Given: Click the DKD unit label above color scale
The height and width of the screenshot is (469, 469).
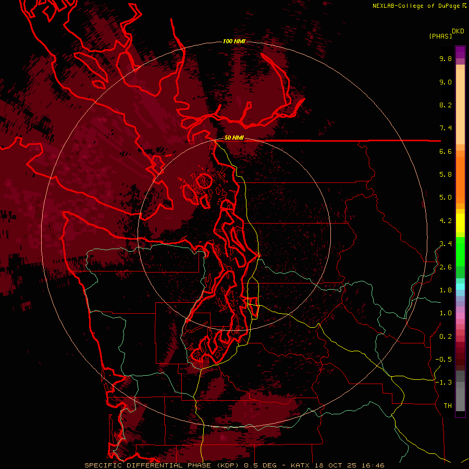Looking at the screenshot, I should pyautogui.click(x=458, y=31).
